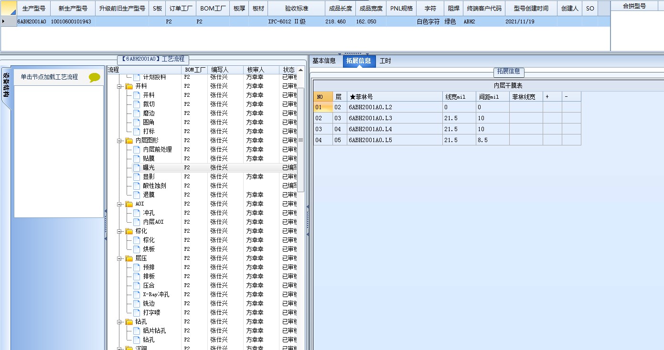664x350 pixels.
Task: Click the 编写人 column header in tree
Action: pos(225,70)
